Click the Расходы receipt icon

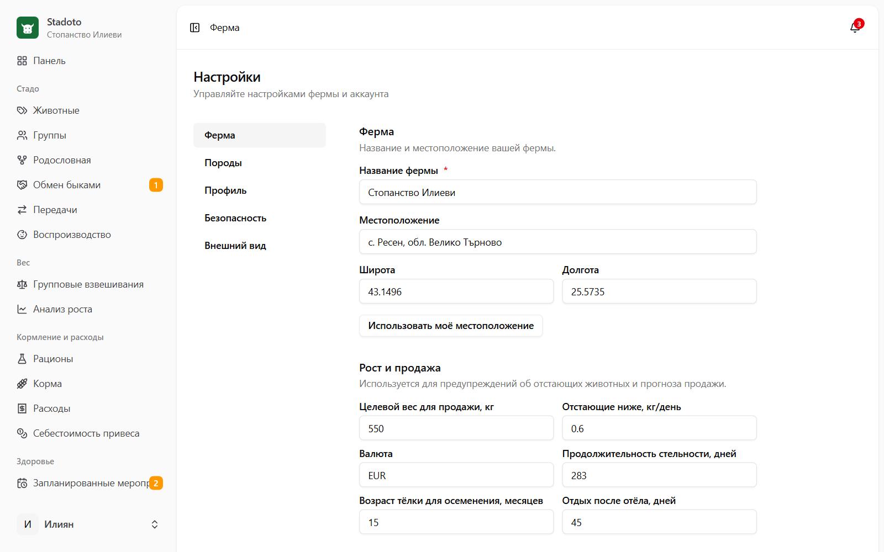22,408
